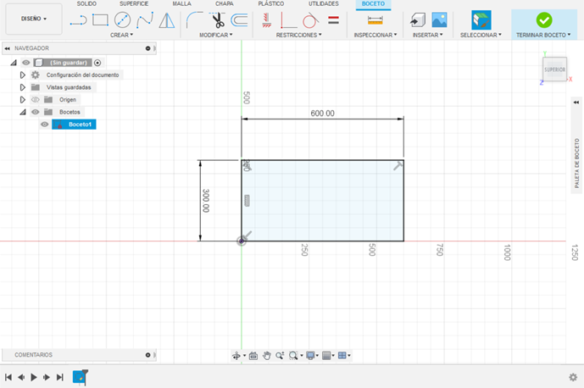Viewport: 584px width, 388px height.
Task: Select the Offset tool in MODIFICAR
Action: pyautogui.click(x=239, y=20)
